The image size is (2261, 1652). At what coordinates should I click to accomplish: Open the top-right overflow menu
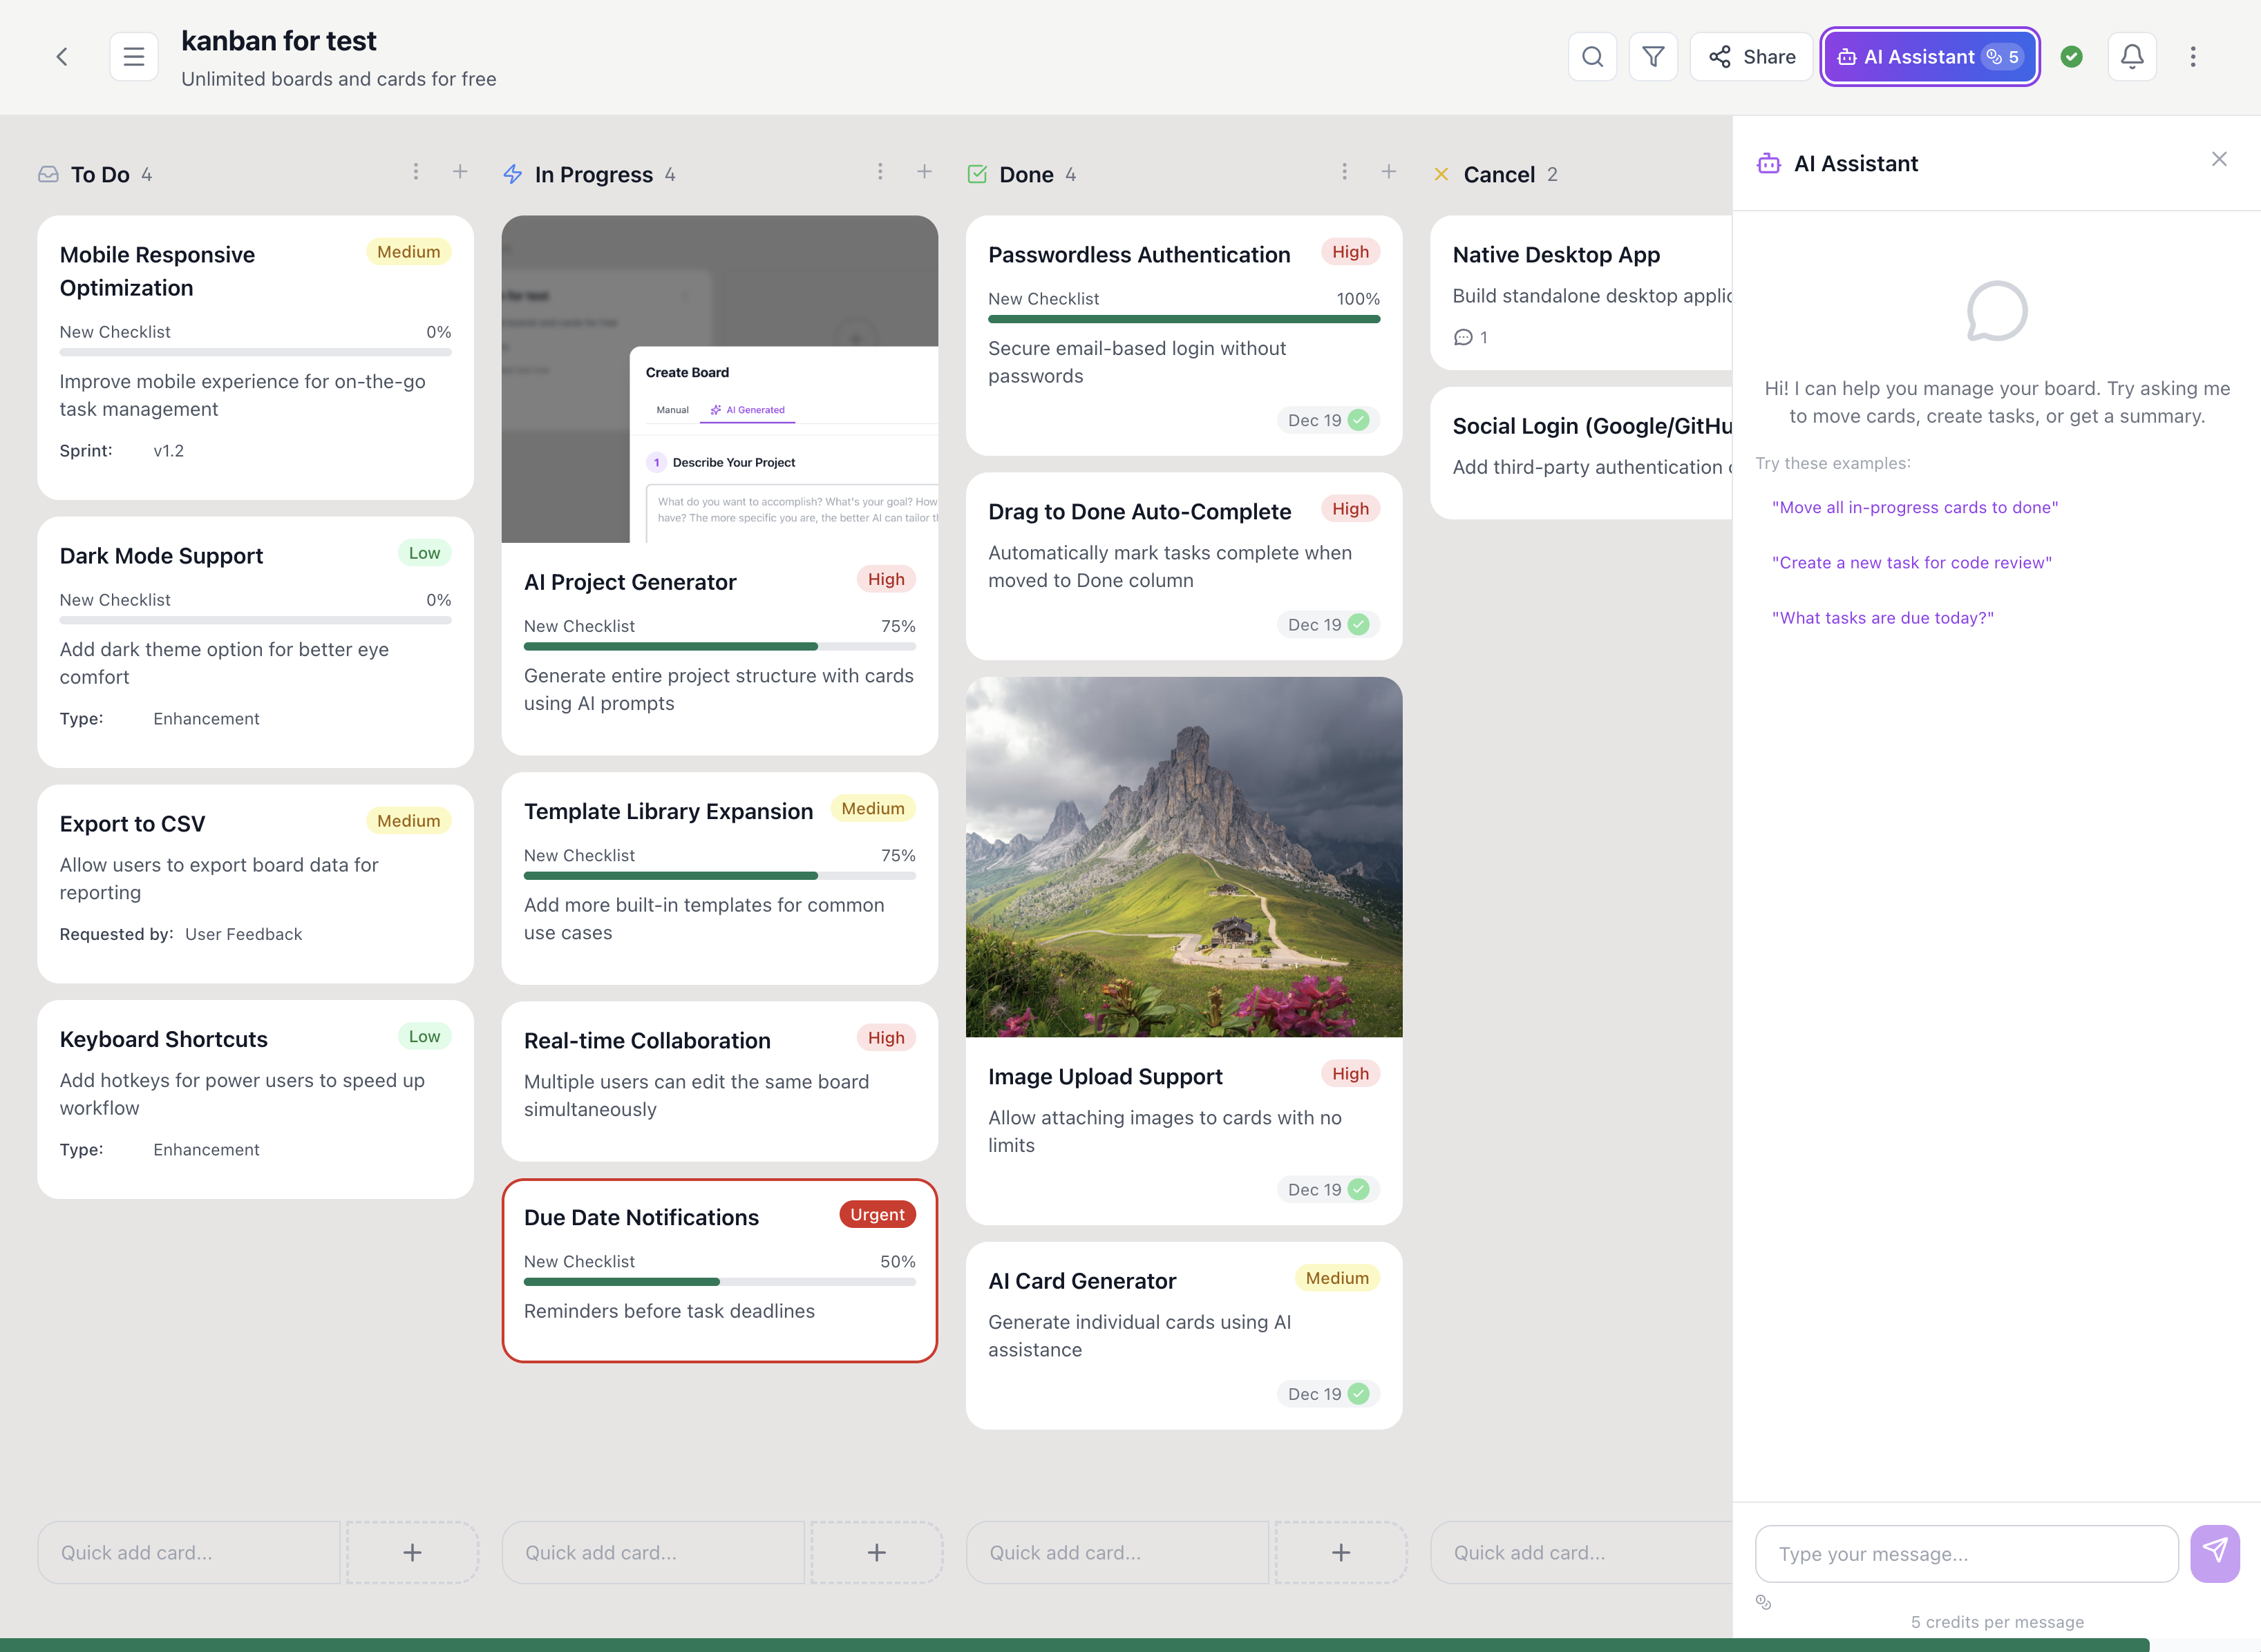[x=2193, y=56]
